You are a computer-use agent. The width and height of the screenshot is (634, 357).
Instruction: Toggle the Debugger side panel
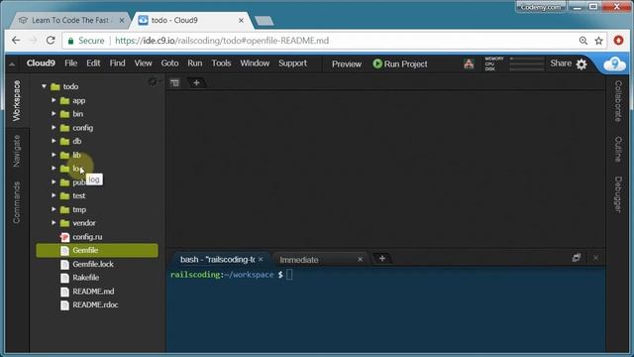[x=618, y=194]
